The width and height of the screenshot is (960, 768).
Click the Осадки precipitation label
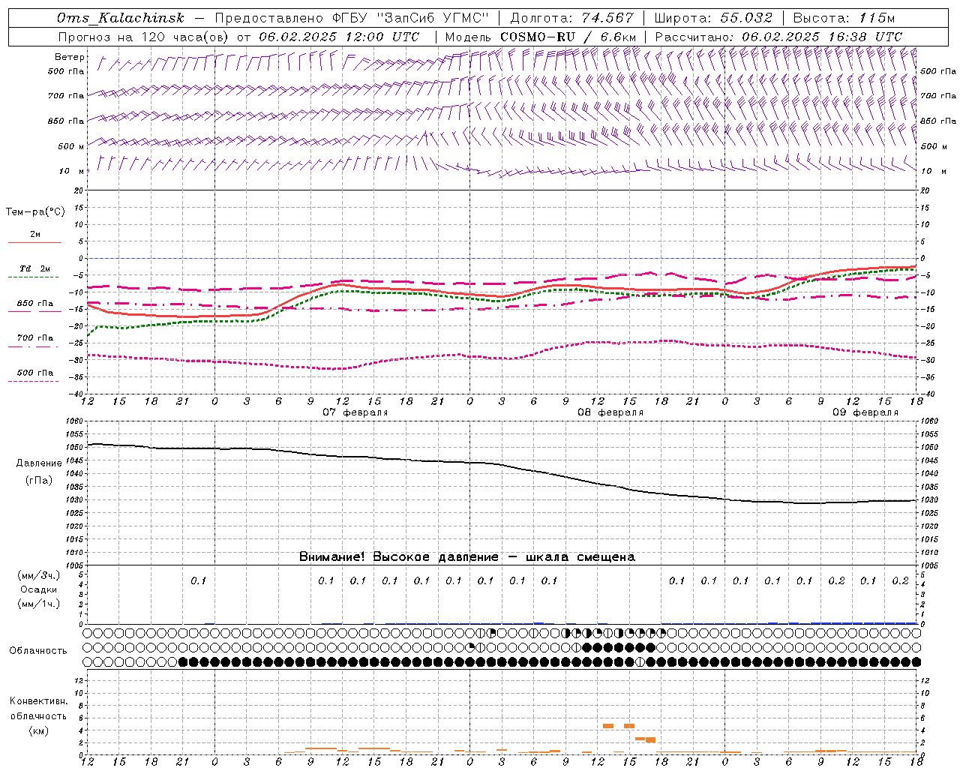point(39,589)
